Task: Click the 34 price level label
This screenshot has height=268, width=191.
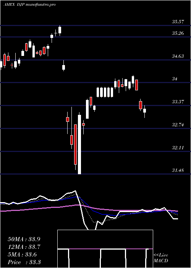Action: point(175,79)
